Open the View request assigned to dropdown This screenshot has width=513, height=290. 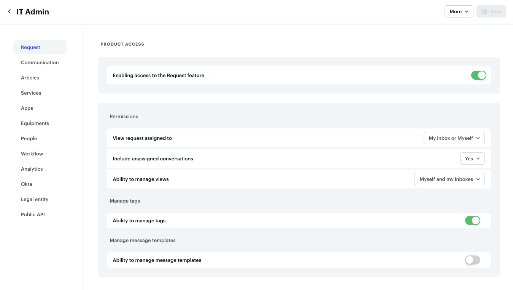pyautogui.click(x=454, y=138)
